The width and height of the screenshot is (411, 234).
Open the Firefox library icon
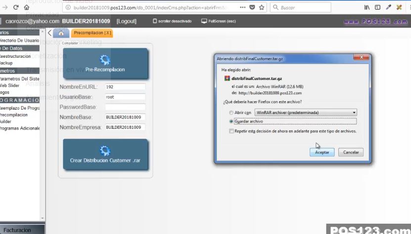[367, 7]
